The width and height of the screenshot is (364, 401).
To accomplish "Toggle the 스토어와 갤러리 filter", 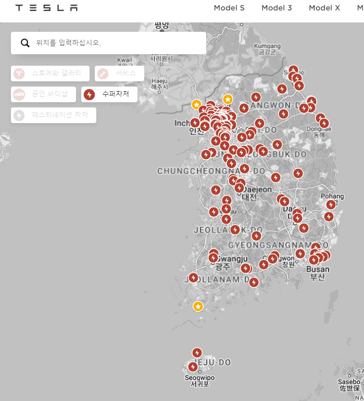I will point(51,73).
